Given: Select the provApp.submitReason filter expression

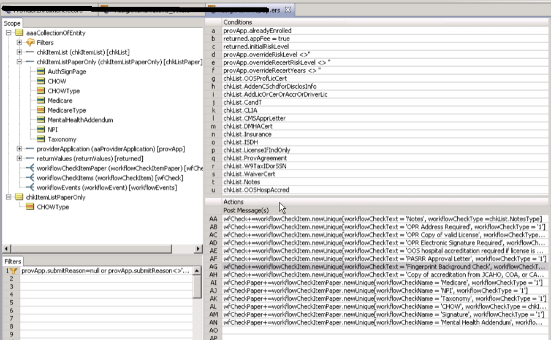Looking at the screenshot, I should (x=106, y=271).
